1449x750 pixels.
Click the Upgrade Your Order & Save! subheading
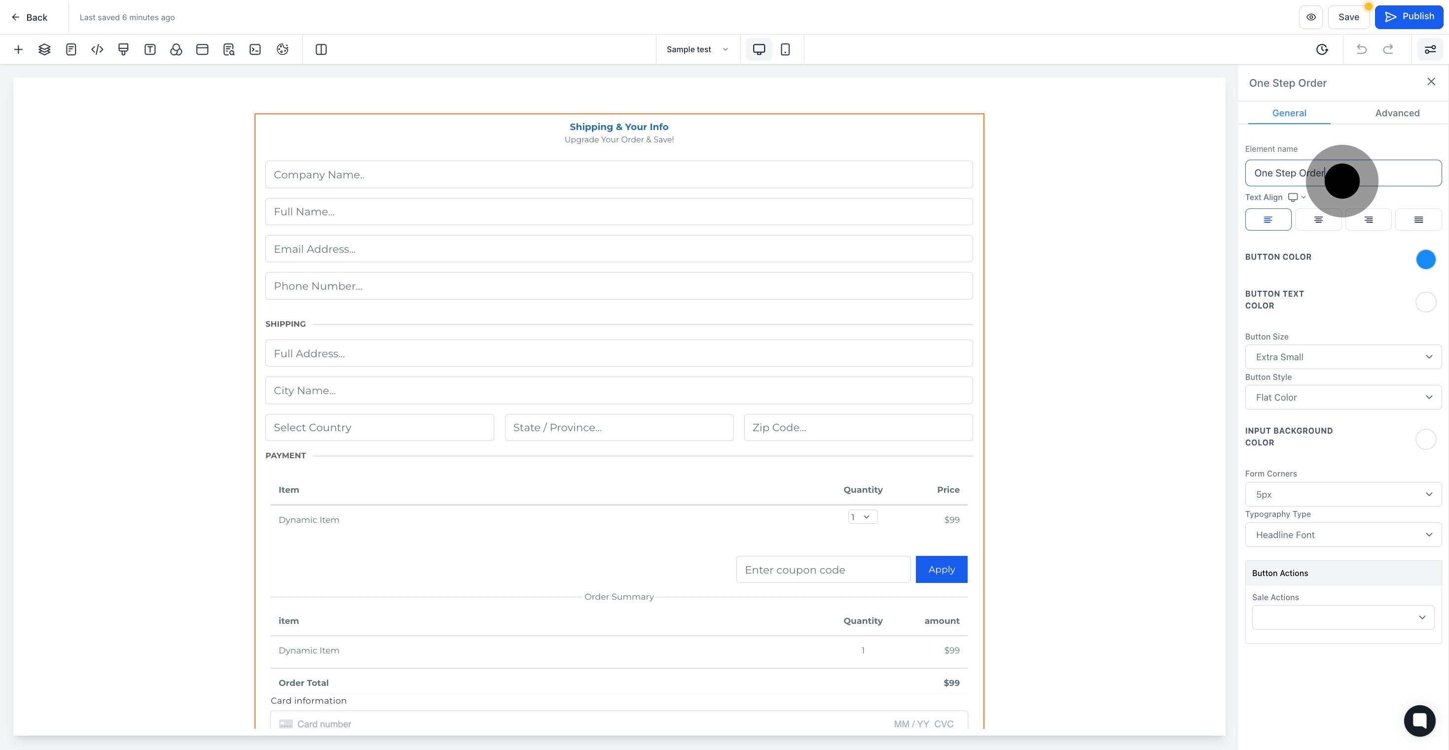[x=619, y=139]
